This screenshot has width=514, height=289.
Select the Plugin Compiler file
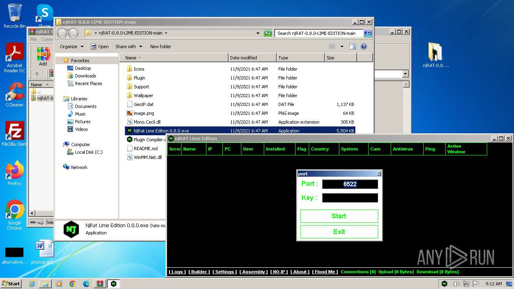pos(146,140)
